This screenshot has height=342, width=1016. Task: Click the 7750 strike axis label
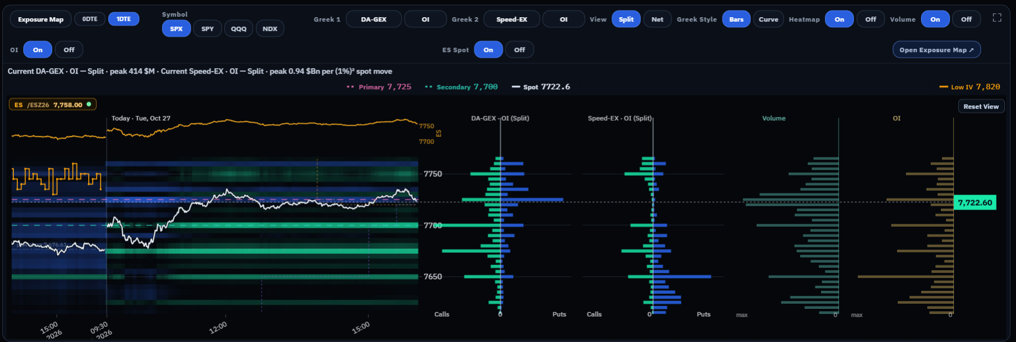coord(433,174)
